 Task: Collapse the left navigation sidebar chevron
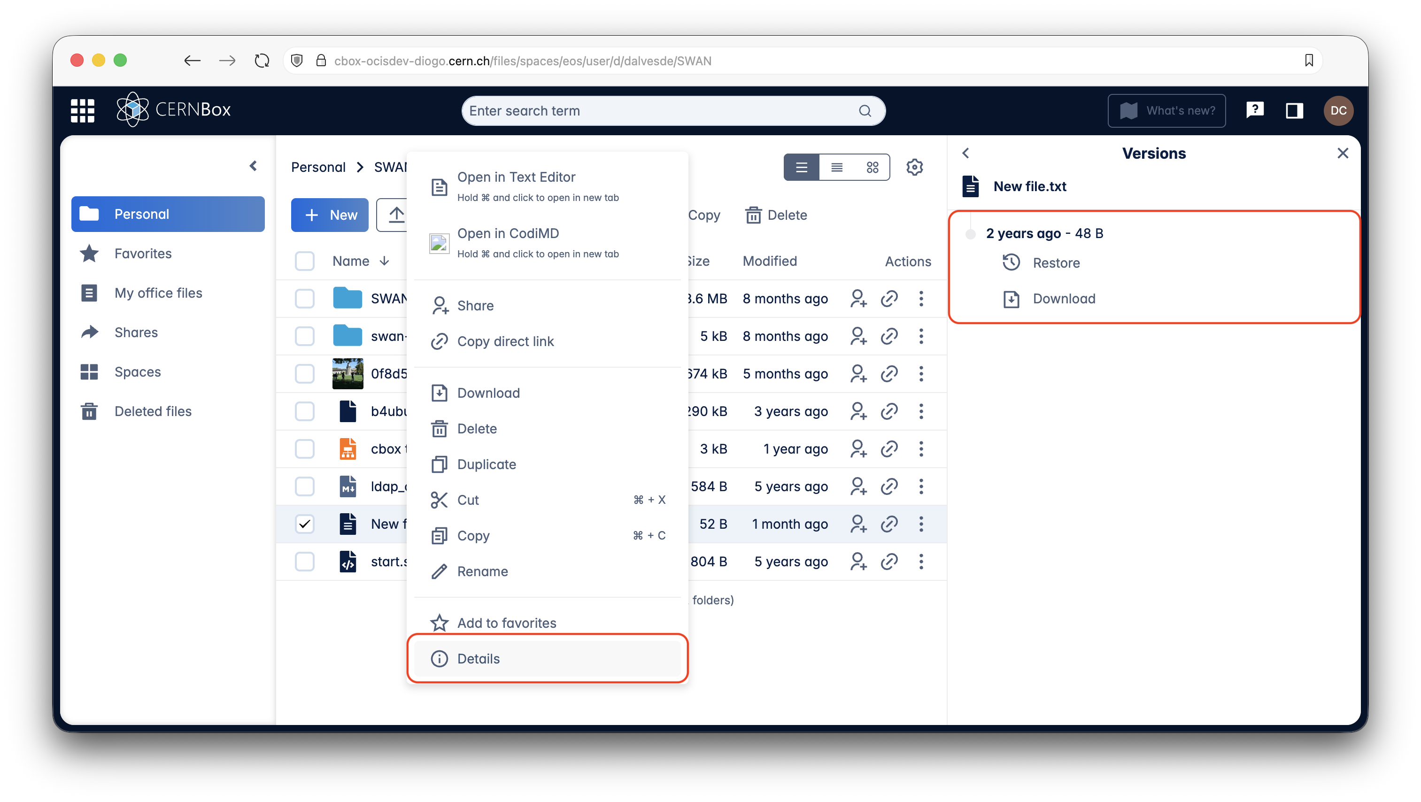click(x=253, y=166)
